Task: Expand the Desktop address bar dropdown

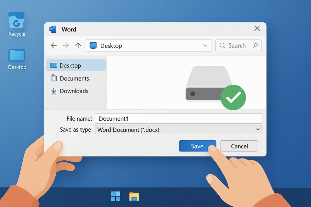Action: [x=205, y=46]
